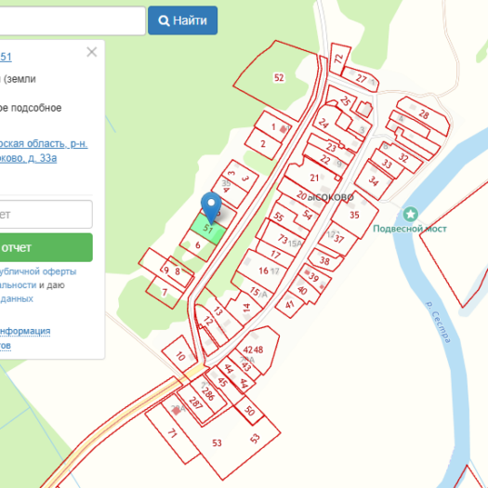Viewport: 488px width, 488px height.
Task: Select parcel 40 on the map
Action: 302,290
